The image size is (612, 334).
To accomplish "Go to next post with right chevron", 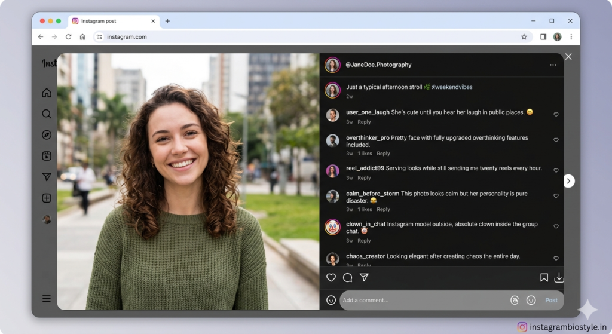I will point(569,181).
